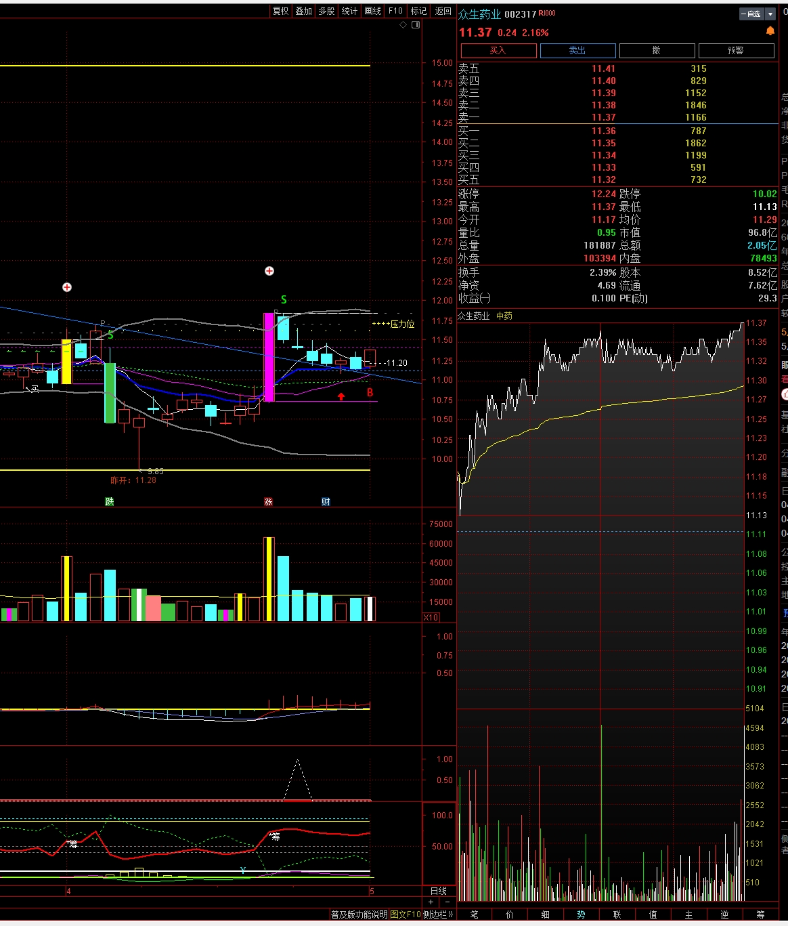Click the 卖五 price 11.41
Image resolution: width=788 pixels, height=926 pixels.
point(603,68)
